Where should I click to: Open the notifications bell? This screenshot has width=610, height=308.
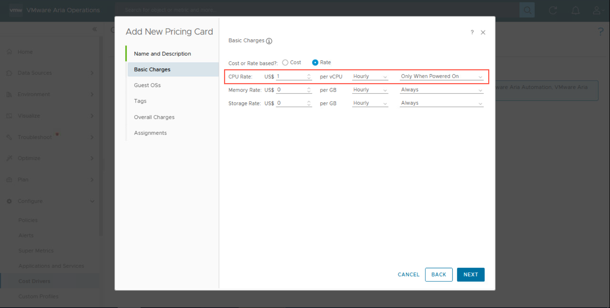pyautogui.click(x=575, y=10)
